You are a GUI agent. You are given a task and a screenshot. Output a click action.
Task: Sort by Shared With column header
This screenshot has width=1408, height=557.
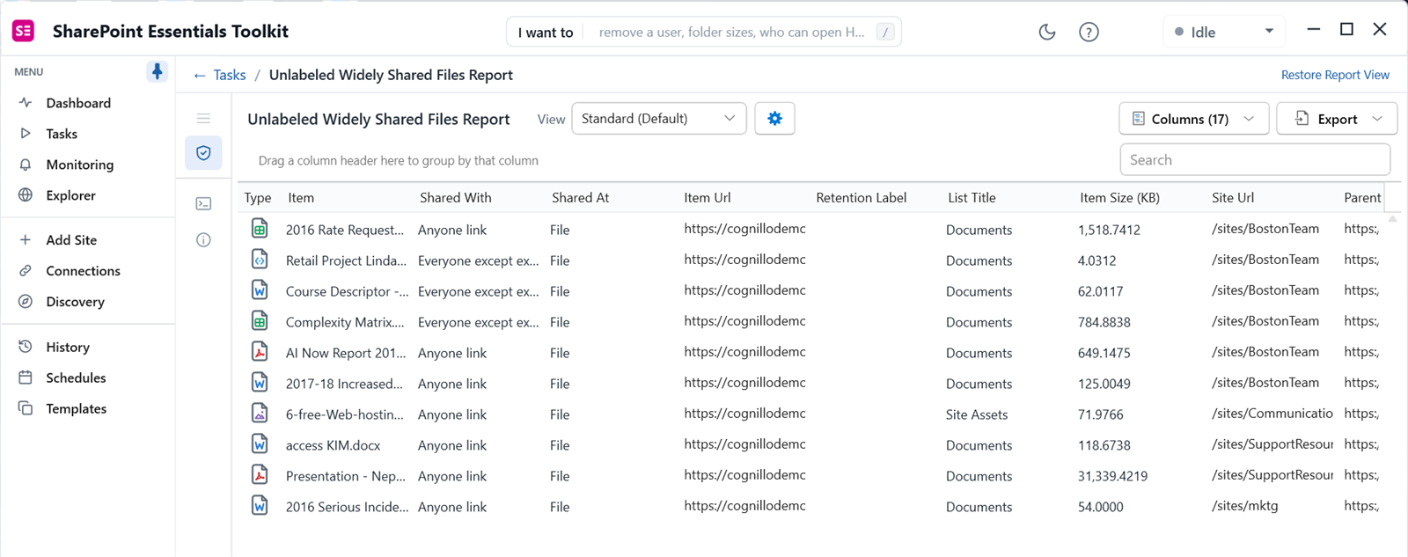tap(456, 198)
